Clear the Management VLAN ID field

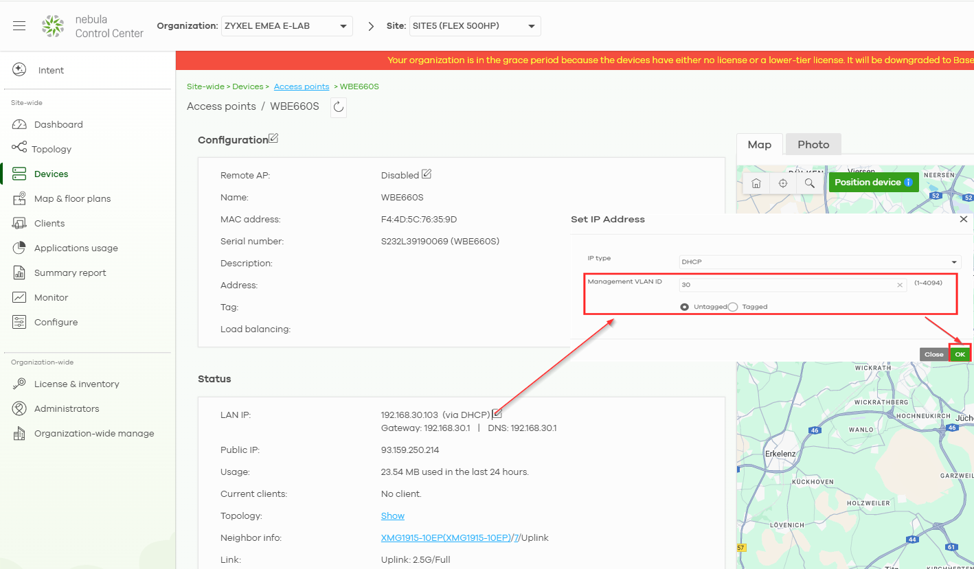point(900,285)
